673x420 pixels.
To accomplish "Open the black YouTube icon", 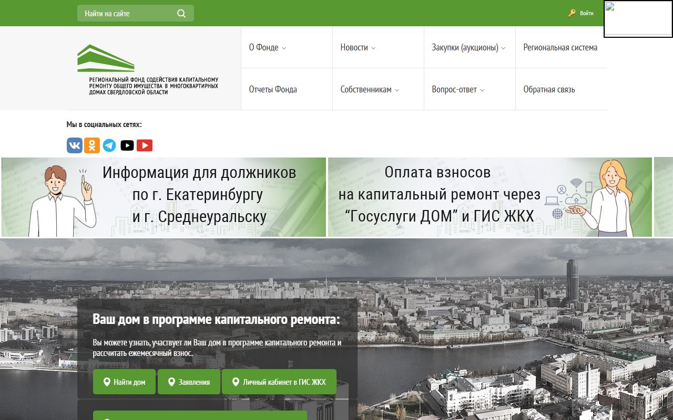I will pyautogui.click(x=127, y=145).
